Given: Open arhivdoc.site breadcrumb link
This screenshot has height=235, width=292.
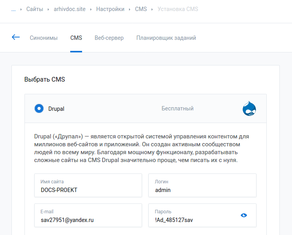Looking at the screenshot, I should (70, 9).
